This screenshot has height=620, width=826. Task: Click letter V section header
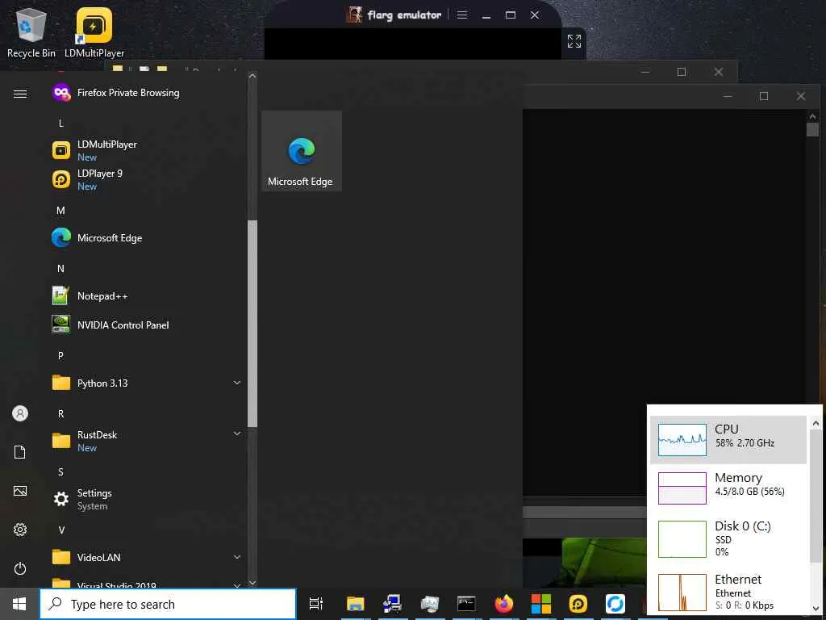(61, 530)
